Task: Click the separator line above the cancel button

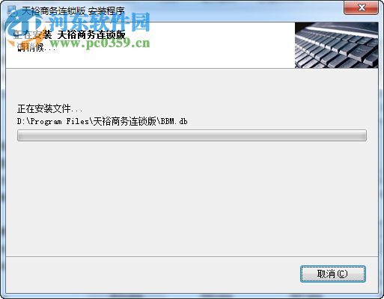Action: [192, 256]
